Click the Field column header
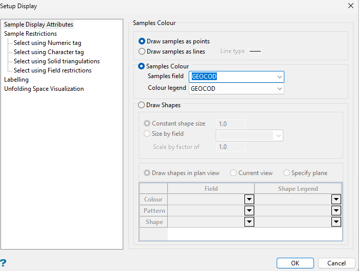The height and width of the screenshot is (271, 359). coord(211,189)
